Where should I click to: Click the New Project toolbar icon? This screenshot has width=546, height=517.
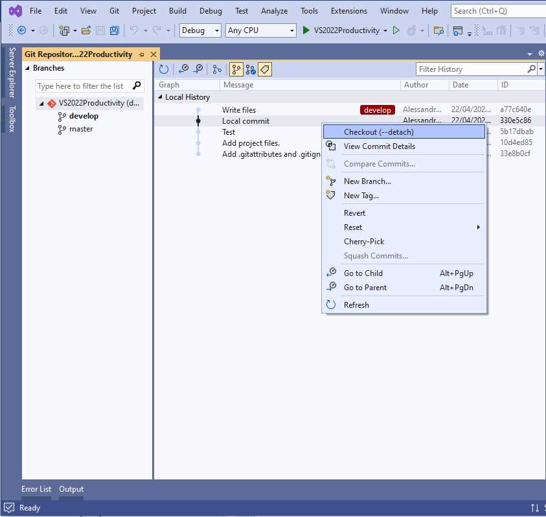coord(64,30)
